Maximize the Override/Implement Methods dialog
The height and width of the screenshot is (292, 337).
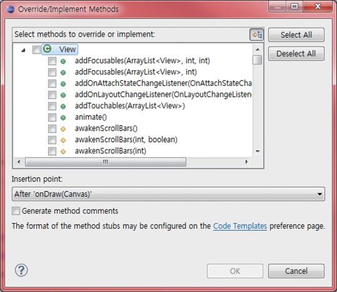coord(295,6)
